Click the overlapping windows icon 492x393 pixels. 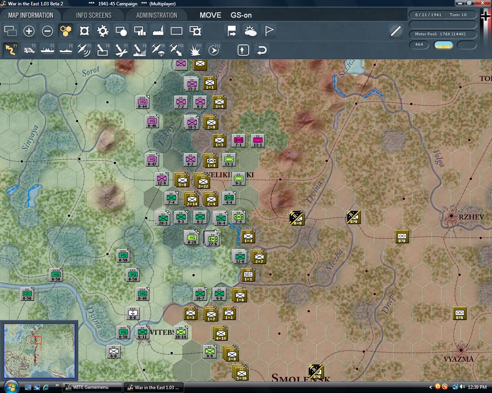tap(10, 31)
